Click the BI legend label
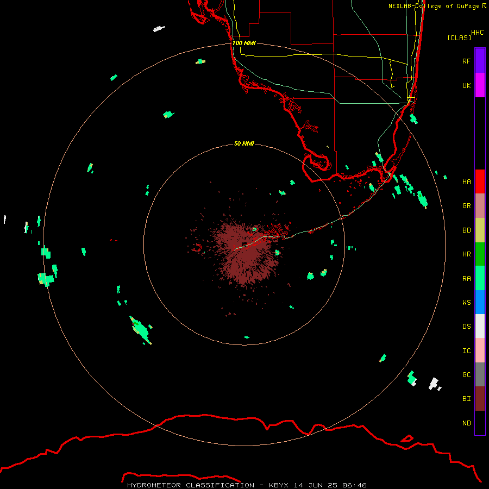The width and height of the screenshot is (489, 489). coord(466,399)
